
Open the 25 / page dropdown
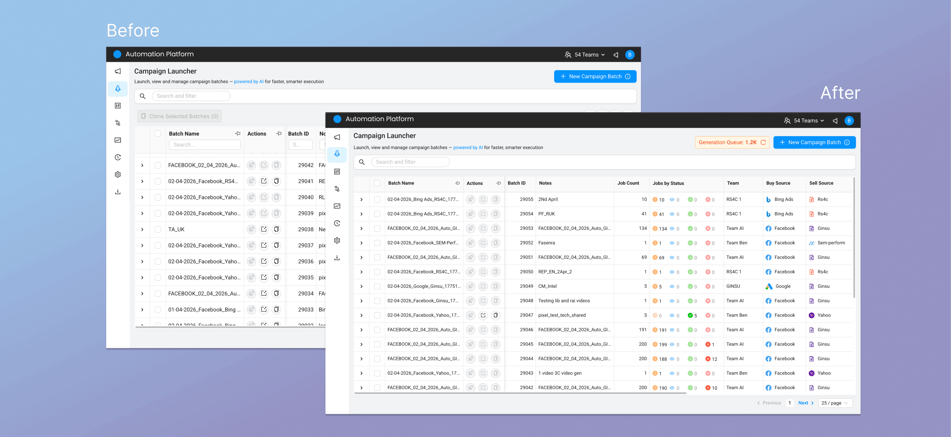[835, 403]
